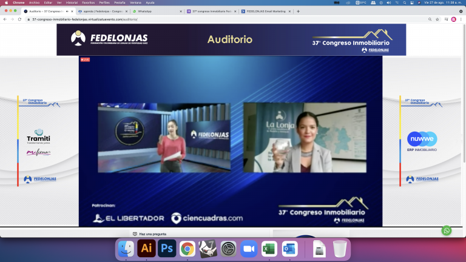The height and width of the screenshot is (262, 466).
Task: Open the page zoom magnifier in address bar
Action: [x=430, y=19]
